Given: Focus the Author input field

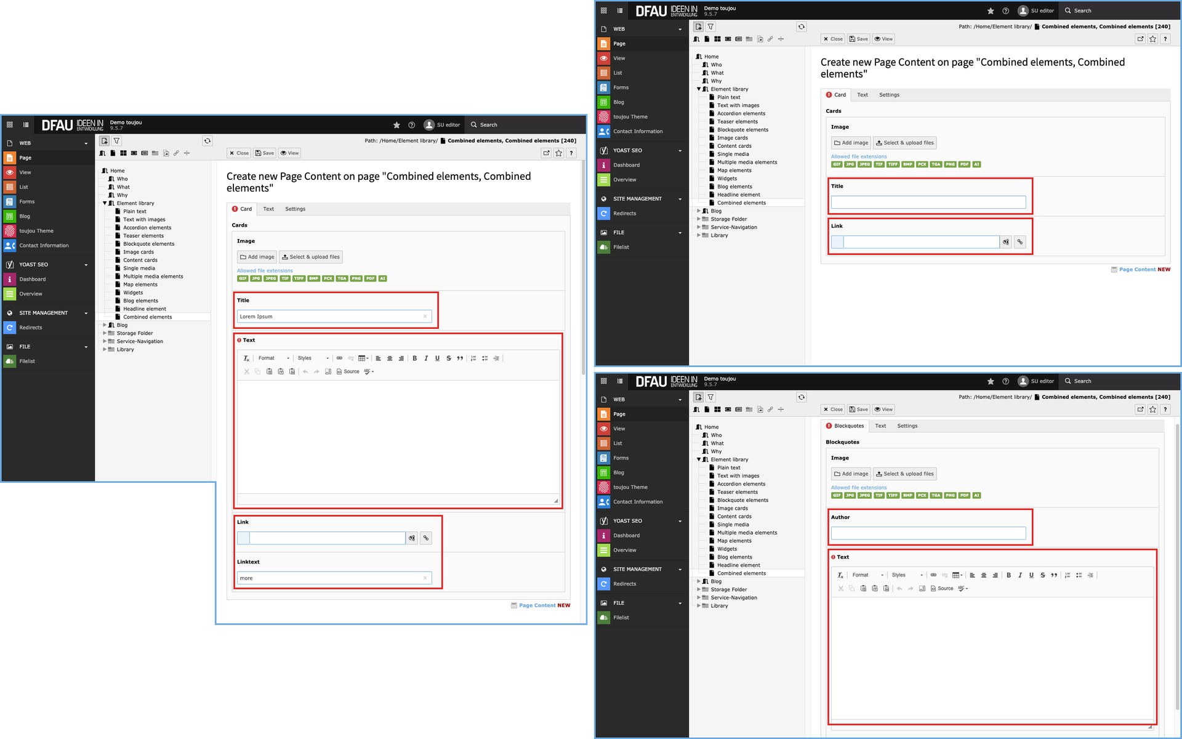Looking at the screenshot, I should click(928, 533).
